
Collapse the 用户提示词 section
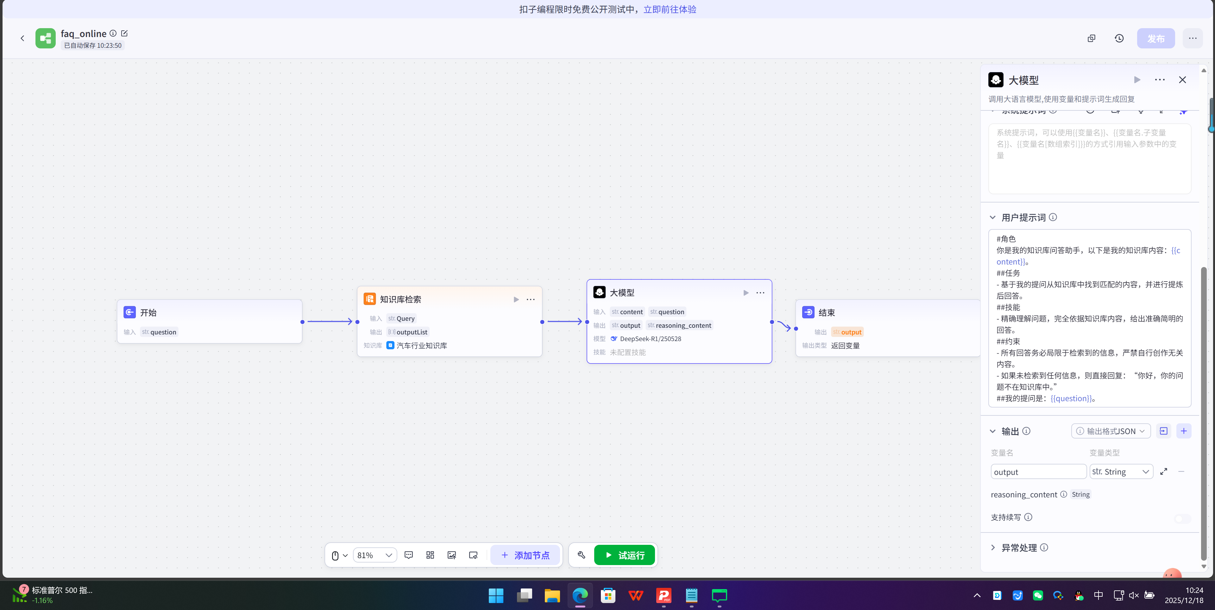993,217
